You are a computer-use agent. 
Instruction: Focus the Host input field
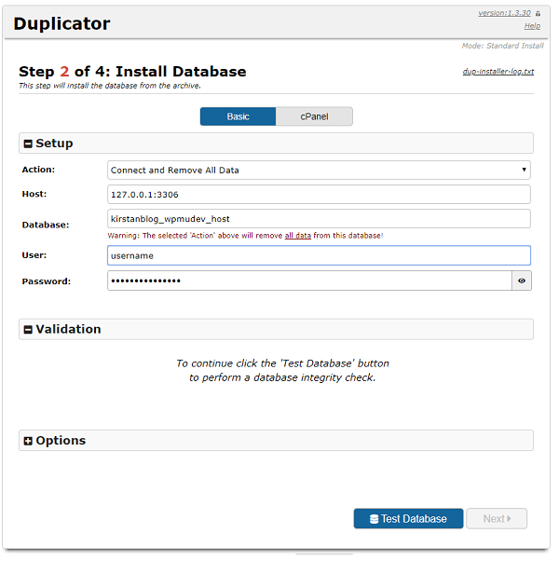[319, 194]
